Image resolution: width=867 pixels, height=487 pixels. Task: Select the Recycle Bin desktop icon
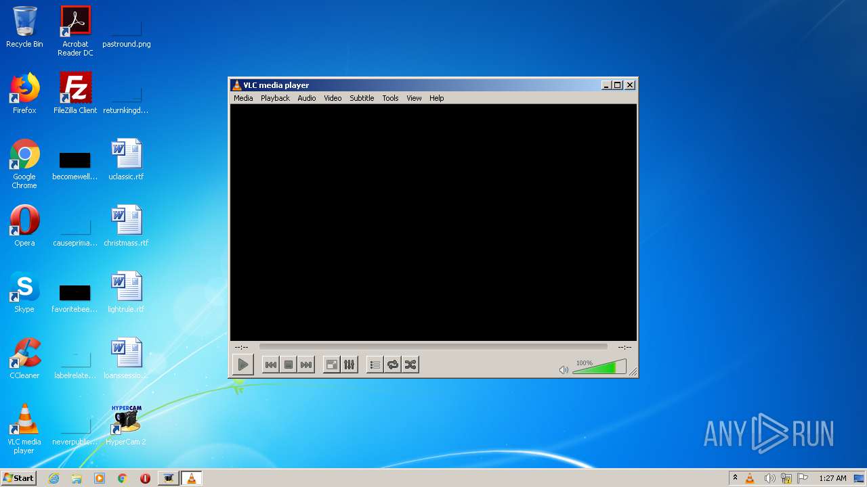(x=24, y=27)
